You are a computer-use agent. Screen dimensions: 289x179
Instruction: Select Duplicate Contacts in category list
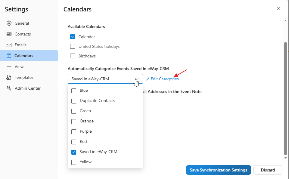point(74,100)
